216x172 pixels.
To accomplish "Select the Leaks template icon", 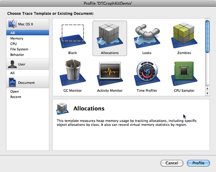I will pos(147,36).
